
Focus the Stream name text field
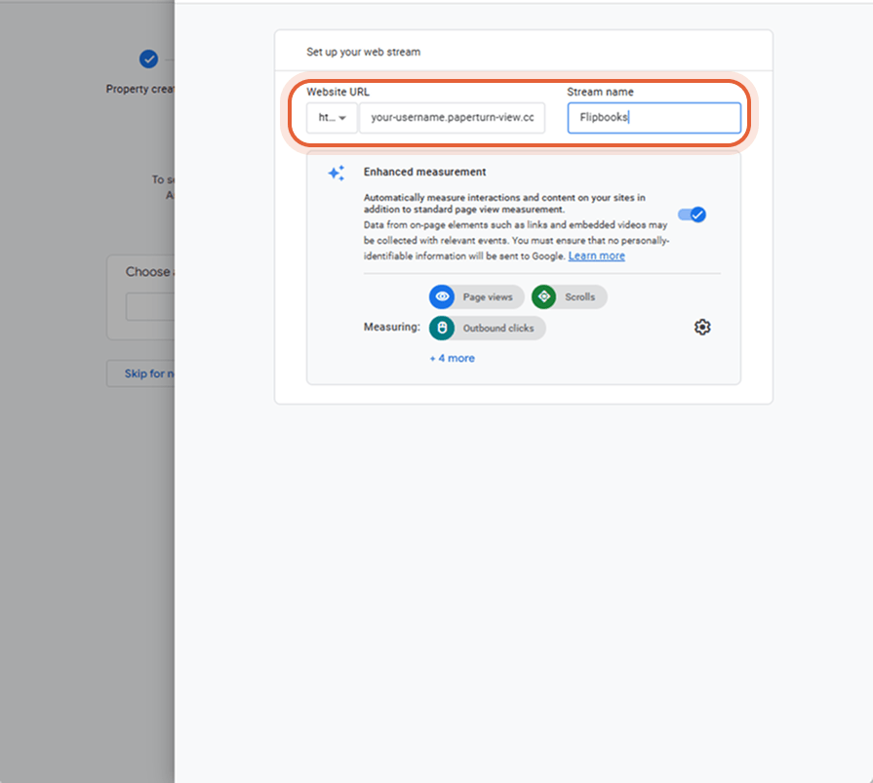point(655,117)
